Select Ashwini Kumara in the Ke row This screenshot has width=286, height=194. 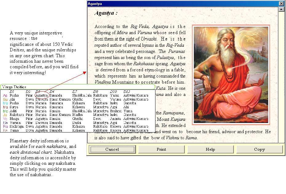(136, 130)
